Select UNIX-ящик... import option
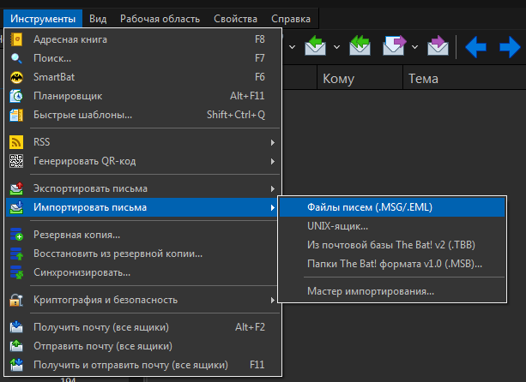Image resolution: width=526 pixels, height=382 pixels. pyautogui.click(x=392, y=226)
